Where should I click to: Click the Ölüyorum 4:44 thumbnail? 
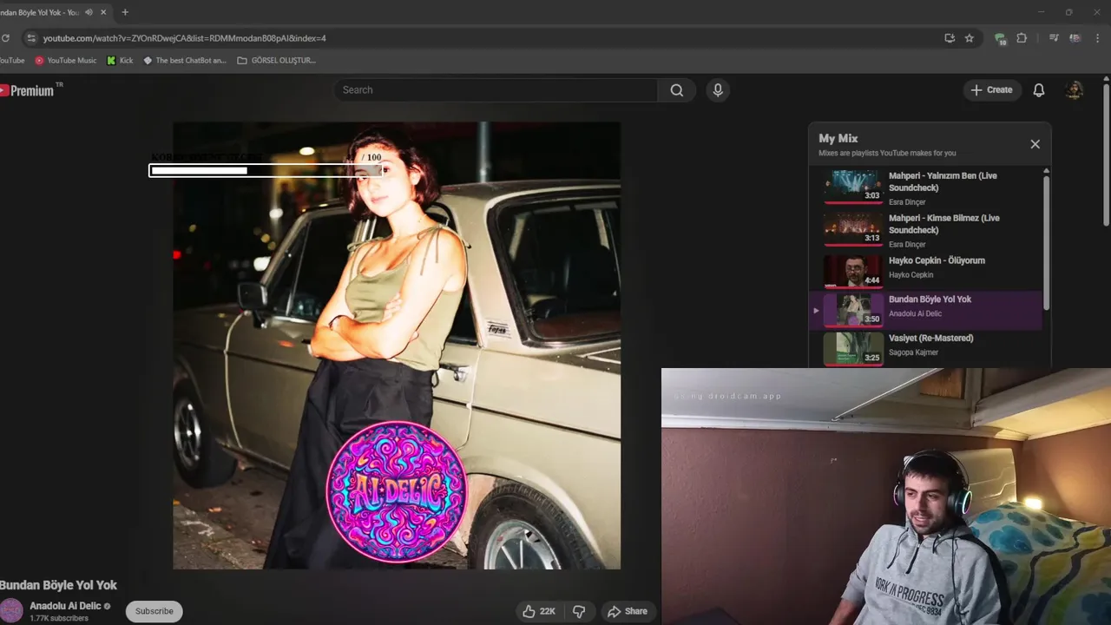point(852,270)
